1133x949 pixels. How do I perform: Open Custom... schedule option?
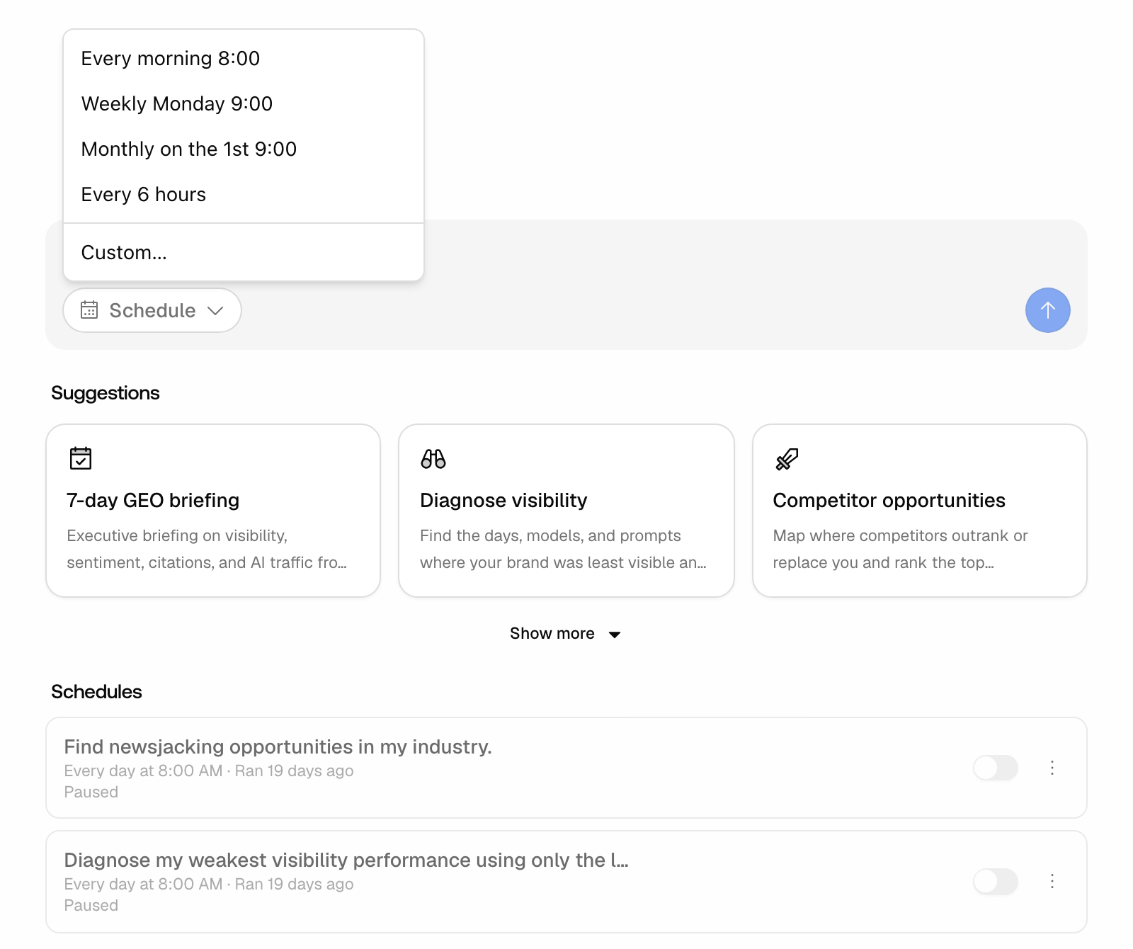243,252
